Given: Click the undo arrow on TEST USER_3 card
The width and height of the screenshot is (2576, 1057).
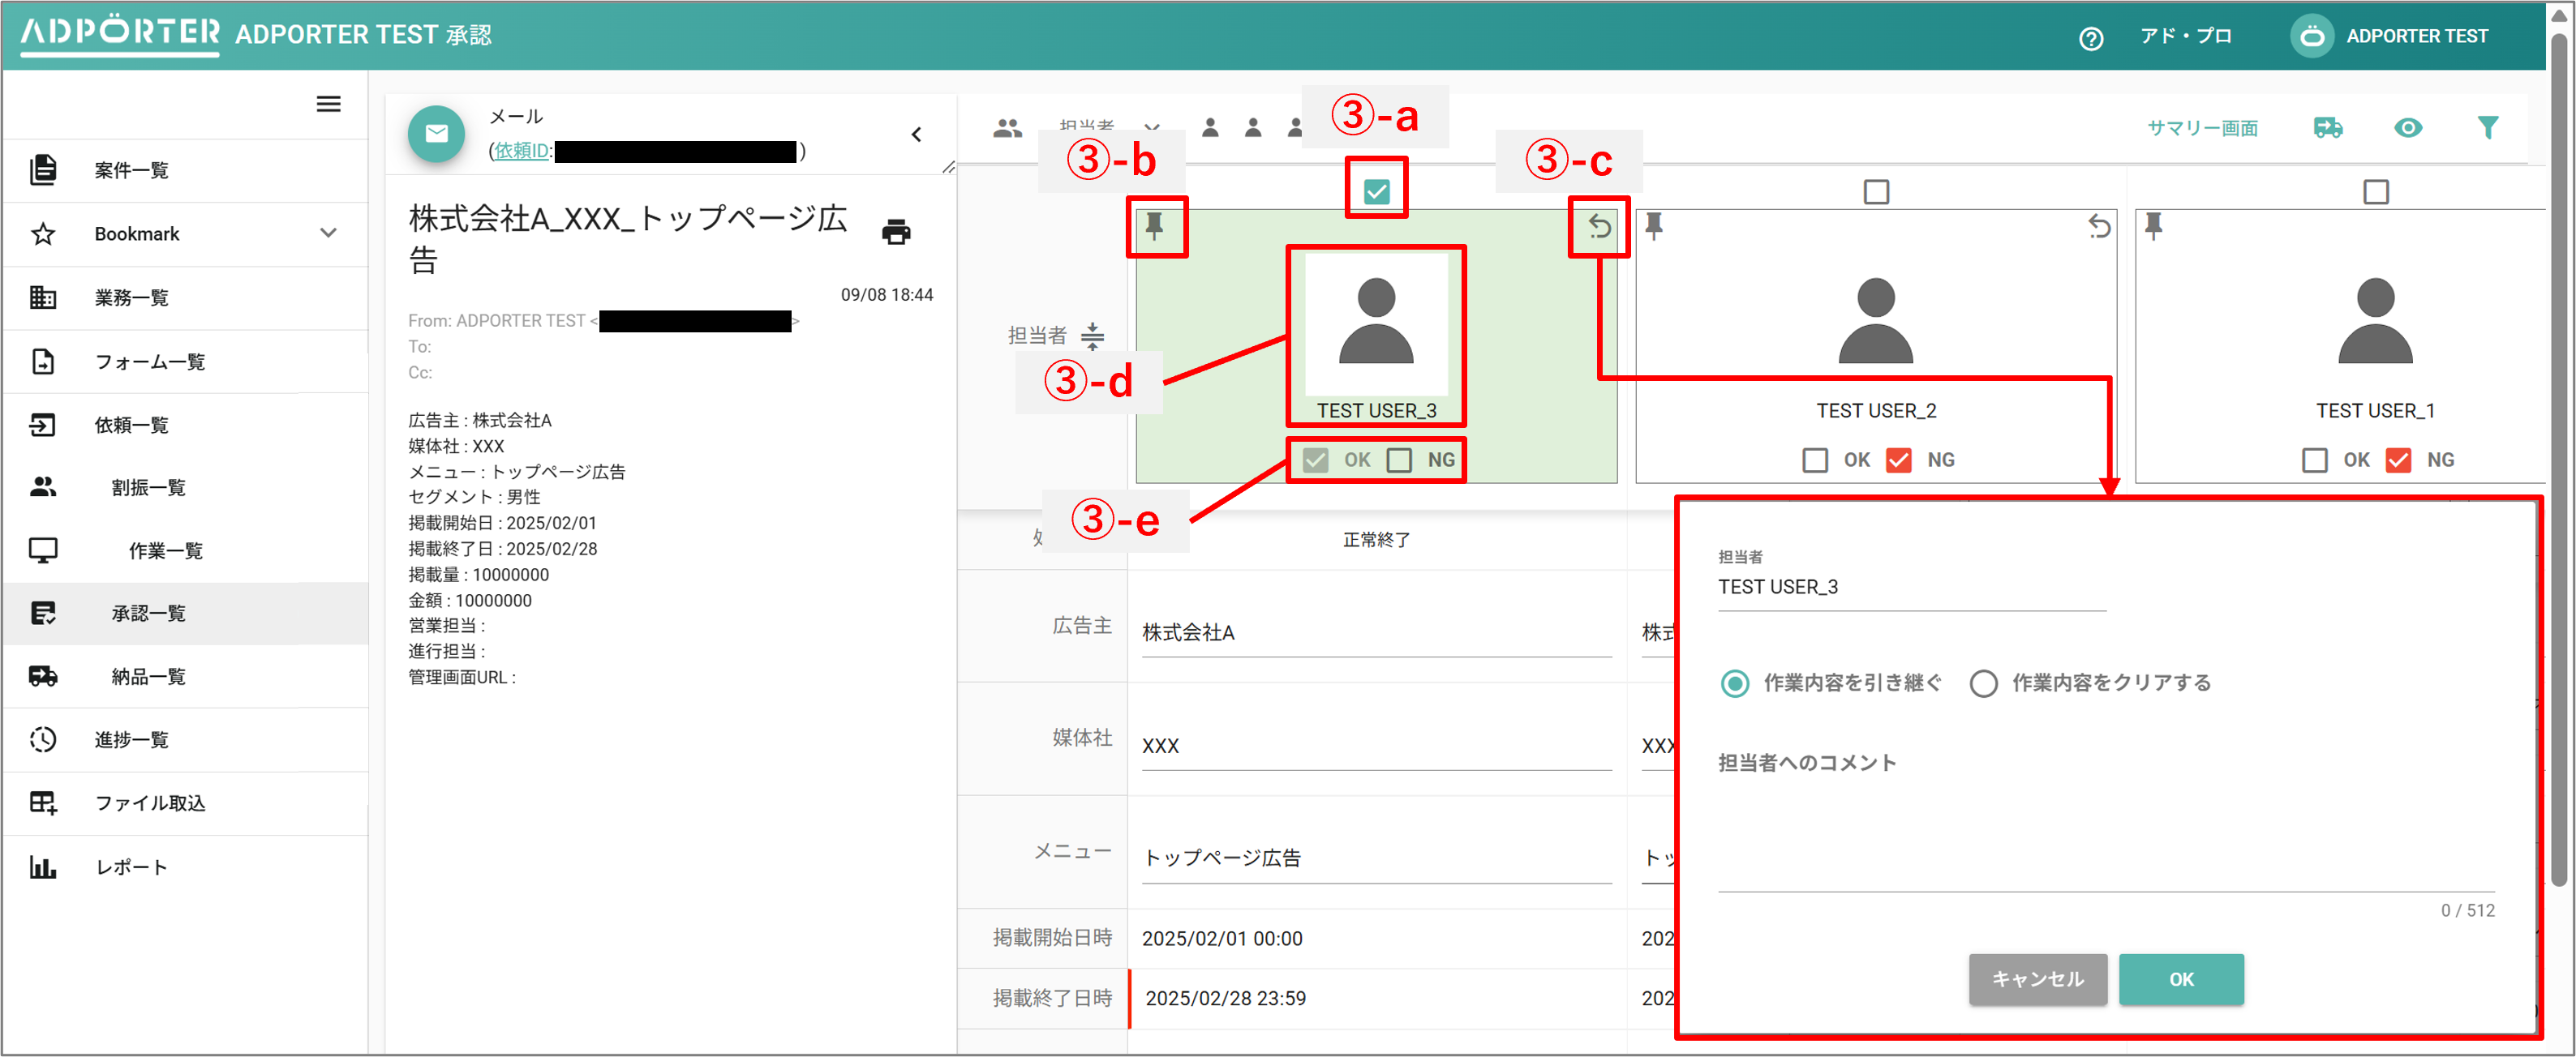Looking at the screenshot, I should click(1599, 228).
